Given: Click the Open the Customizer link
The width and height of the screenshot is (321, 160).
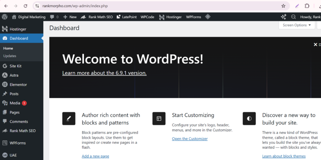Looking at the screenshot, I should (190, 139).
